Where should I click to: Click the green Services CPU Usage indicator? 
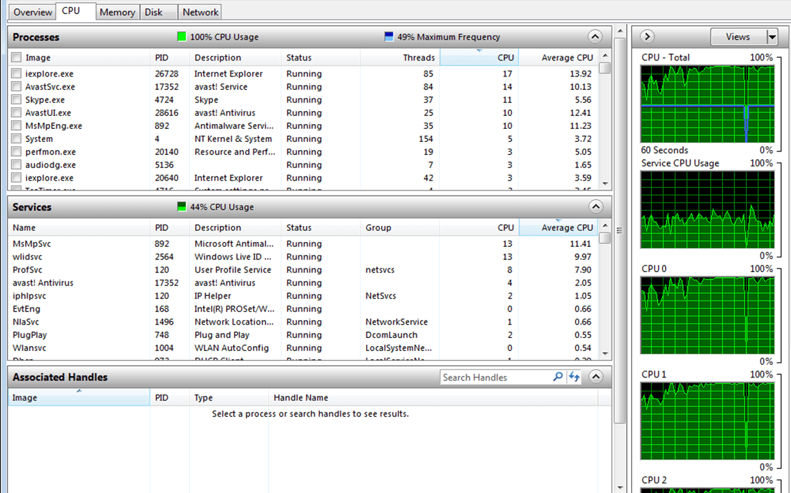[x=182, y=207]
